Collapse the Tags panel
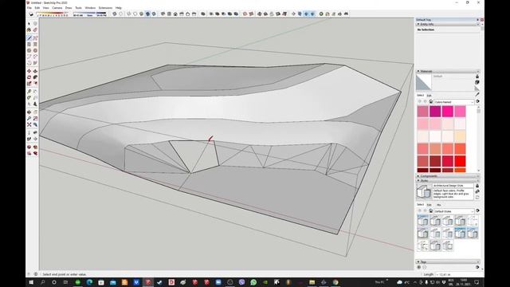 (418, 261)
